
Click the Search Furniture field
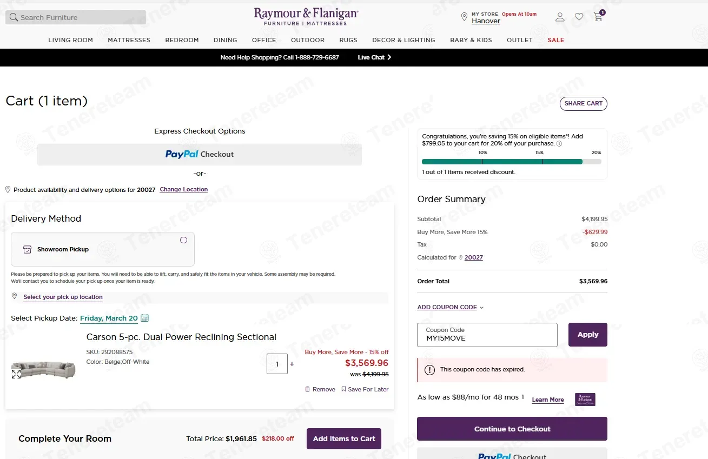[x=76, y=17]
